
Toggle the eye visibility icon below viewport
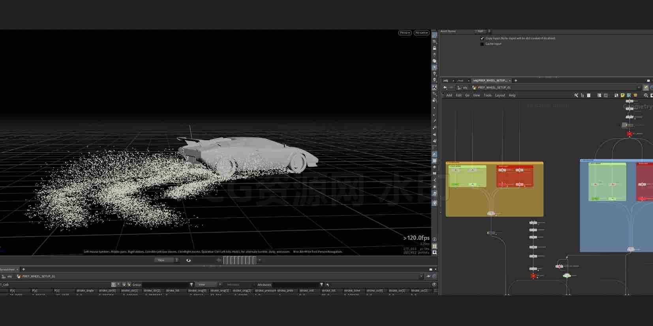(x=188, y=260)
